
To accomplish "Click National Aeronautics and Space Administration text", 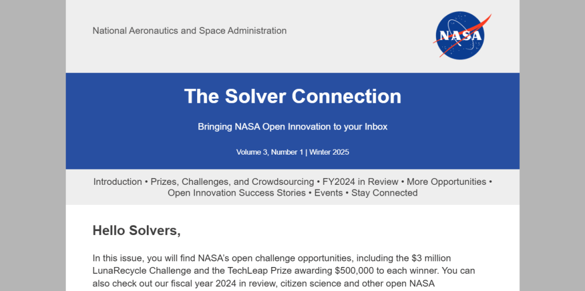I will (190, 31).
